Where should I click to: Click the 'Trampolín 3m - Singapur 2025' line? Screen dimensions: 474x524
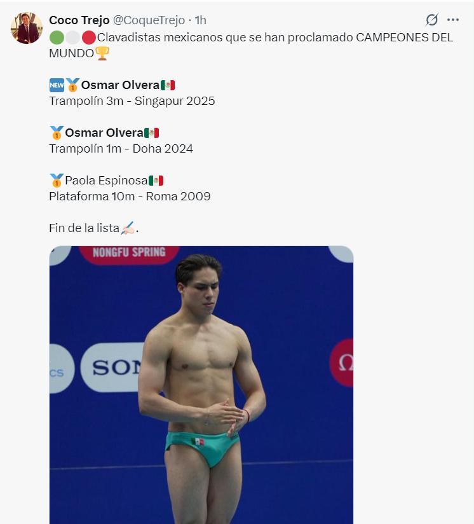(132, 101)
